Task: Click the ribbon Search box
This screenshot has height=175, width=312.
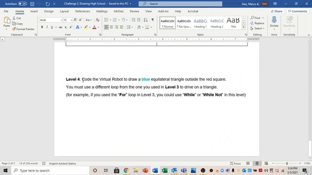Action: click(180, 4)
